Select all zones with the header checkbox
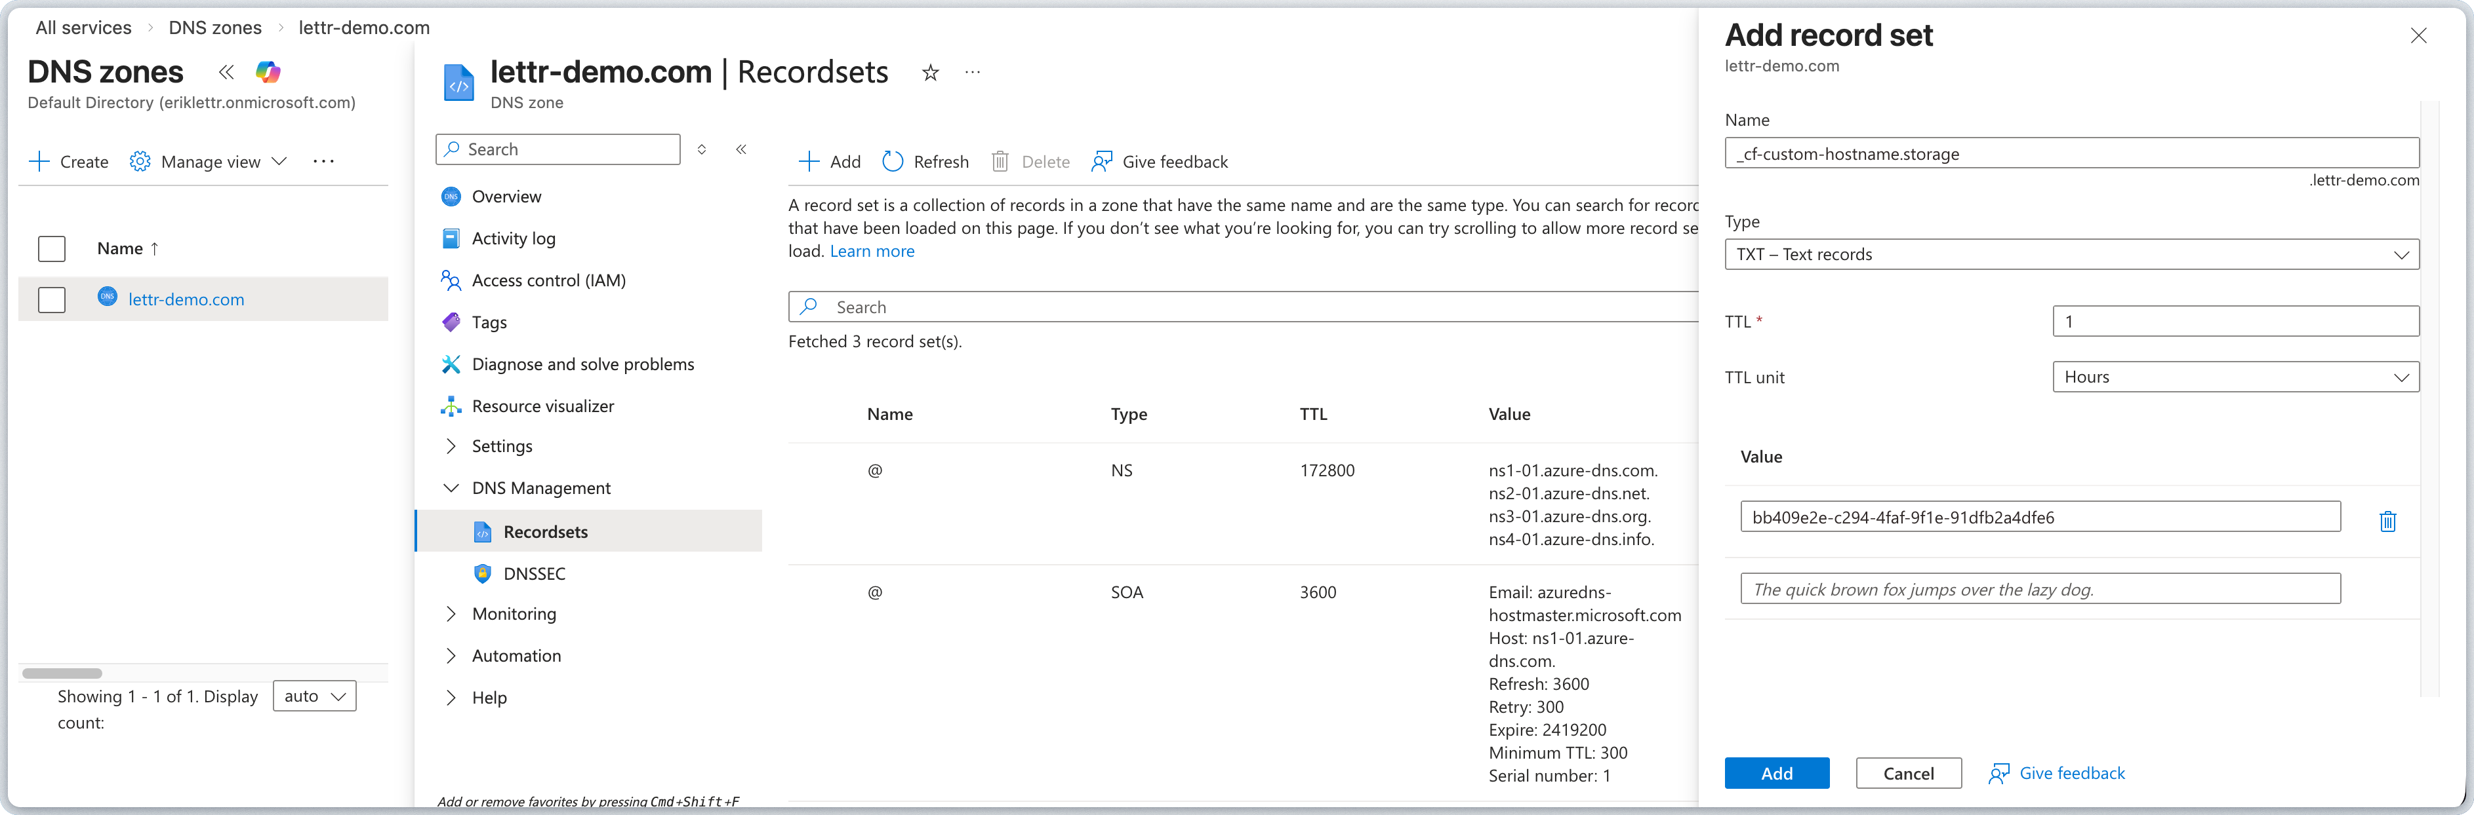 [51, 248]
